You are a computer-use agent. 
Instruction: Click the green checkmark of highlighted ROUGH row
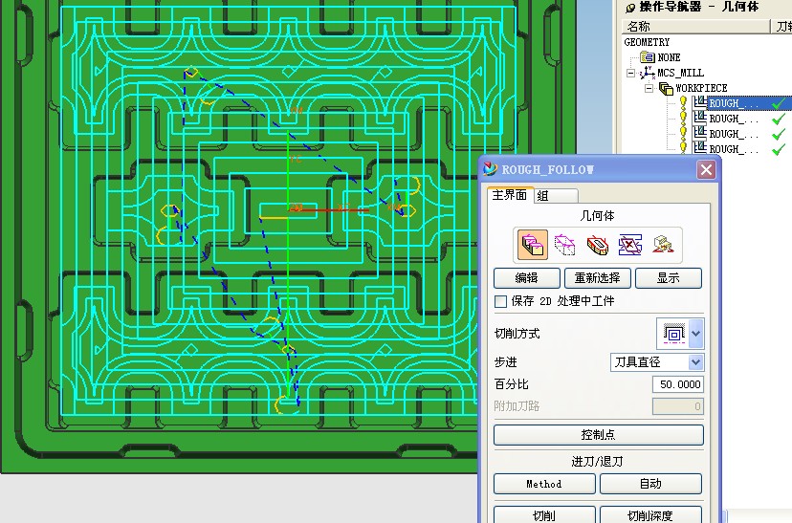[x=779, y=103]
